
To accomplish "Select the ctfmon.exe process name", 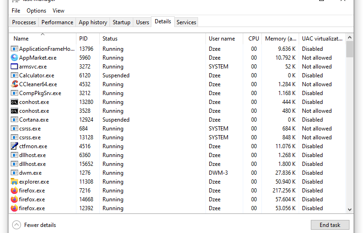I will pos(33,146).
